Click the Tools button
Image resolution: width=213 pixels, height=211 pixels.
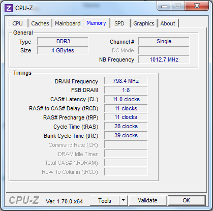coord(105,200)
